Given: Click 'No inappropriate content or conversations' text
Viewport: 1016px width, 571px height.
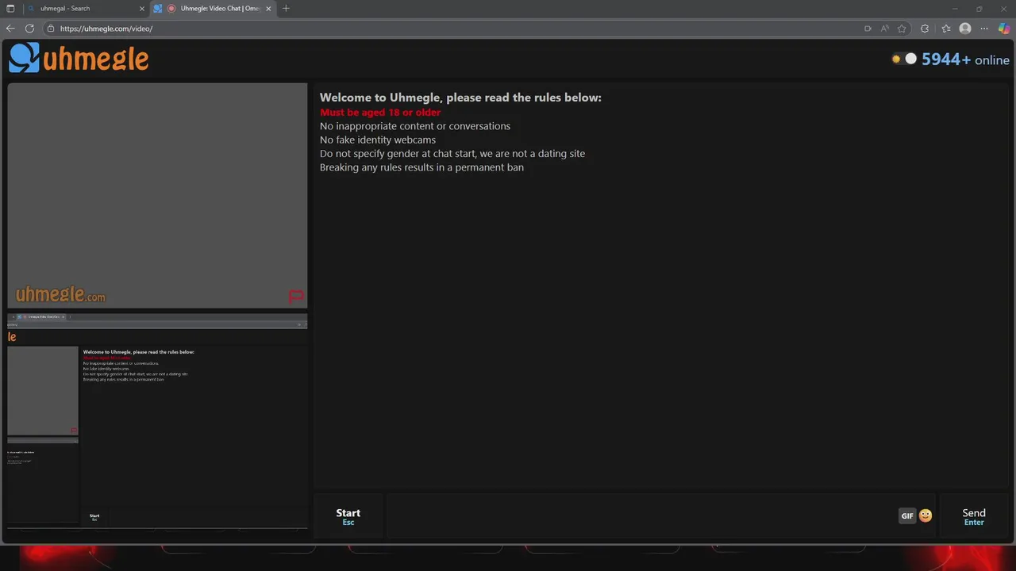Looking at the screenshot, I should click(415, 126).
